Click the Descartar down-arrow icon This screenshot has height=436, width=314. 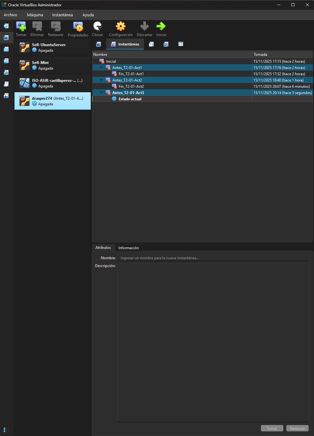(x=144, y=27)
